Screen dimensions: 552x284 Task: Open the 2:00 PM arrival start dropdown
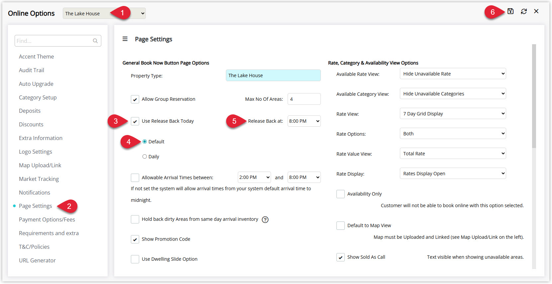coord(254,177)
